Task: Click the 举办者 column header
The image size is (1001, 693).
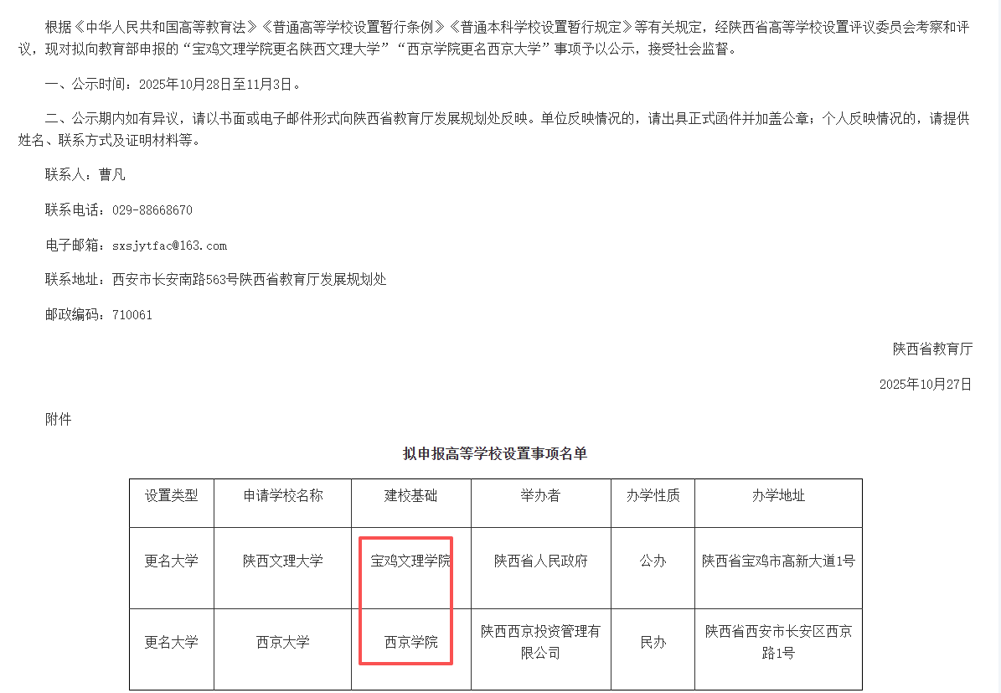Action: [x=540, y=495]
